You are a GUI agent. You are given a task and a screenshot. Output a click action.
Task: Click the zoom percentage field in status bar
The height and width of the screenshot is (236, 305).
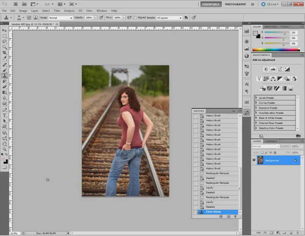click(14, 233)
